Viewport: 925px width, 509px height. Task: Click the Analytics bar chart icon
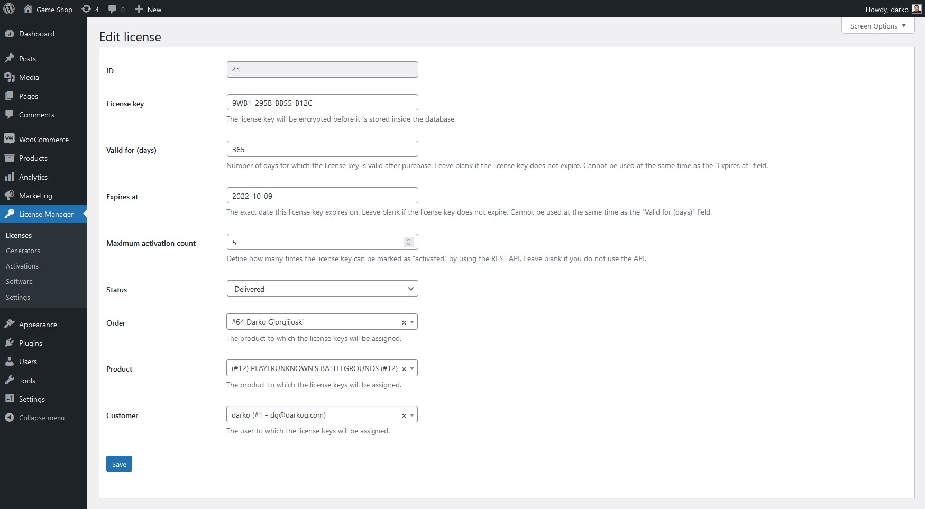(x=9, y=177)
